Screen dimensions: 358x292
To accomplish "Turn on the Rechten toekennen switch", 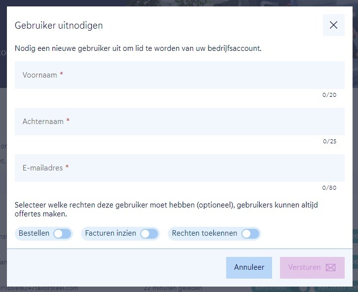I will click(x=250, y=234).
